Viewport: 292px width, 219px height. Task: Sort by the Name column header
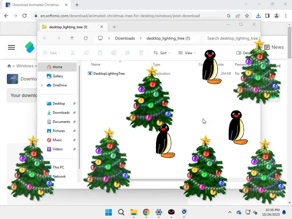click(96, 64)
